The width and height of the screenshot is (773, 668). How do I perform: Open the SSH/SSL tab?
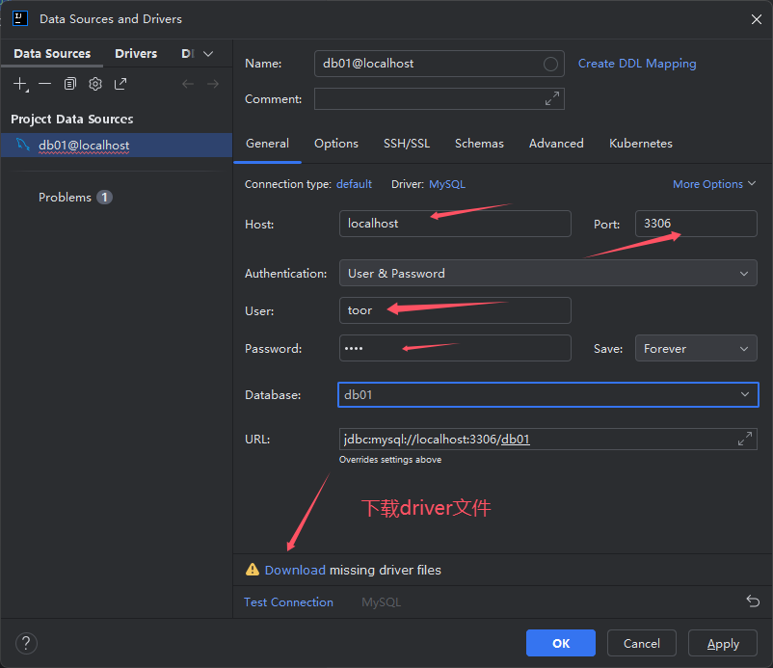pyautogui.click(x=407, y=144)
